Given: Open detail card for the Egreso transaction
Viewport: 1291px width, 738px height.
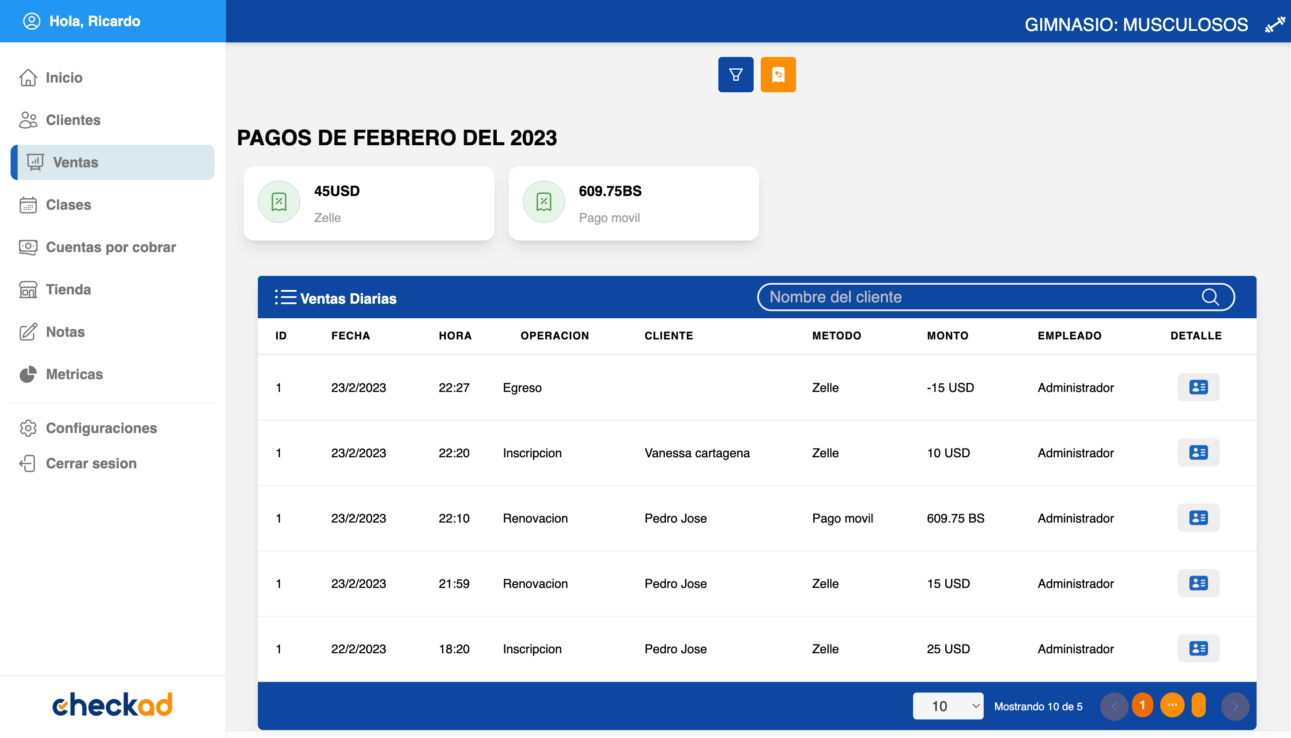Looking at the screenshot, I should [1198, 387].
